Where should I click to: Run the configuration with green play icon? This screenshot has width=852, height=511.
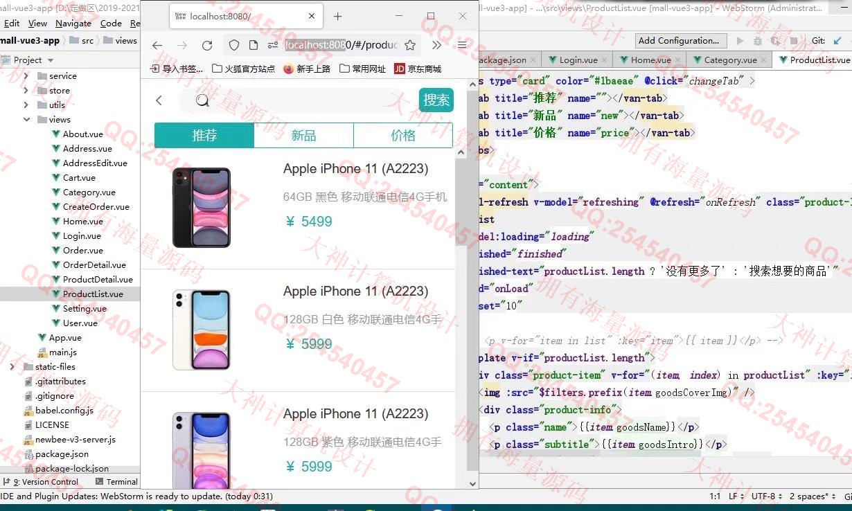tap(740, 41)
